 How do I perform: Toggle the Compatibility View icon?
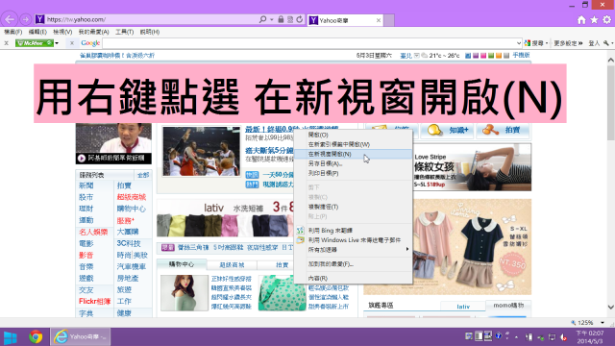point(290,19)
